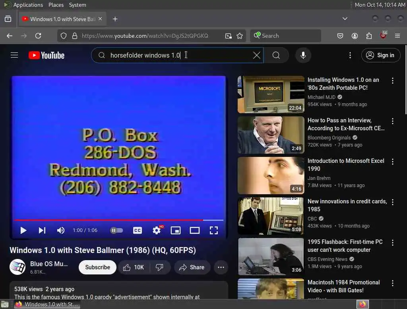Open the Firefox account icon
This screenshot has width=407, height=309.
(355, 35)
